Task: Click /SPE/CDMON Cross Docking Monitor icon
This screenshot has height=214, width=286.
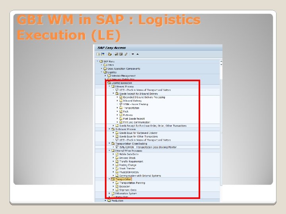Action: 117,147
